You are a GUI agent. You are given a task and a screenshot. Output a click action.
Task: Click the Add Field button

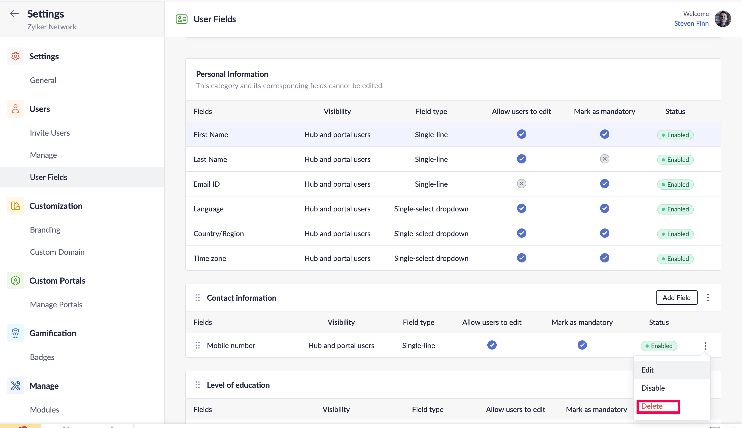click(676, 298)
